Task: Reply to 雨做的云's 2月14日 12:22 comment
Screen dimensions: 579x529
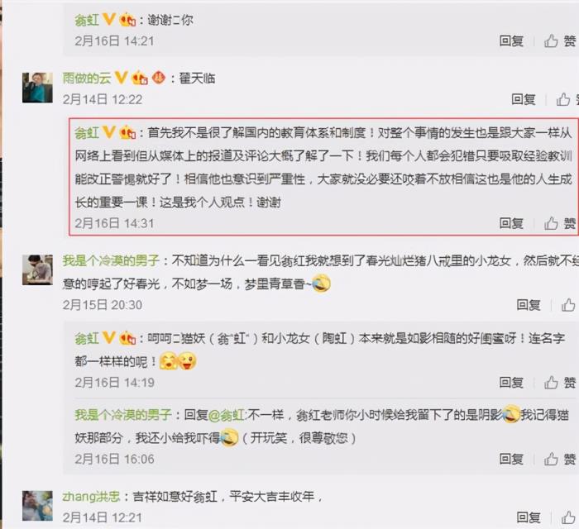Action: [524, 99]
